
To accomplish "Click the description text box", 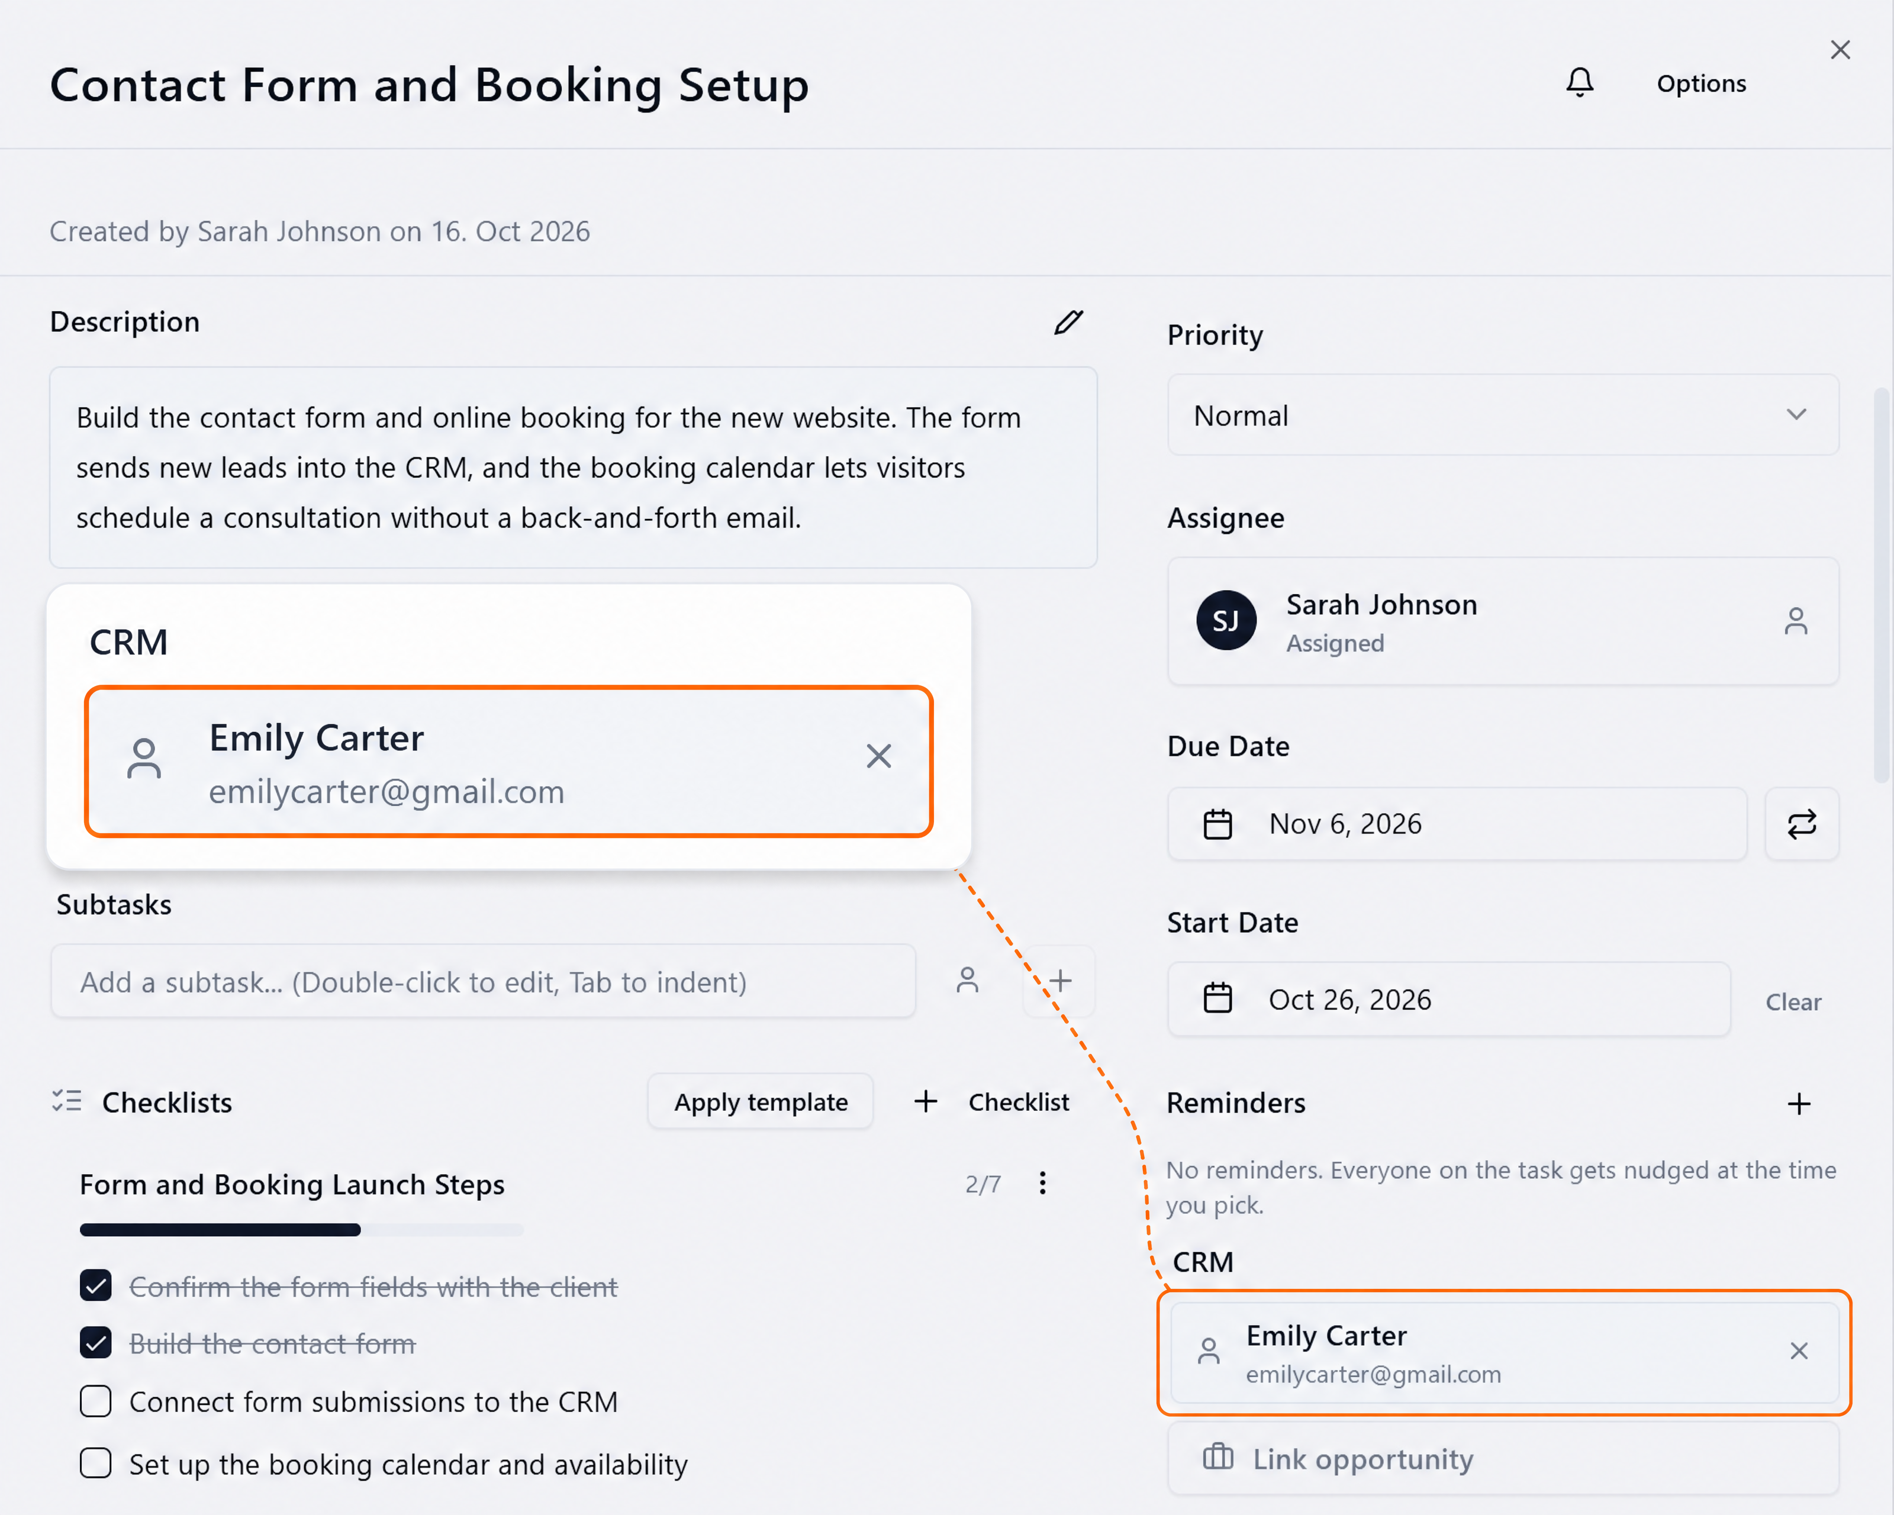I will click(573, 468).
